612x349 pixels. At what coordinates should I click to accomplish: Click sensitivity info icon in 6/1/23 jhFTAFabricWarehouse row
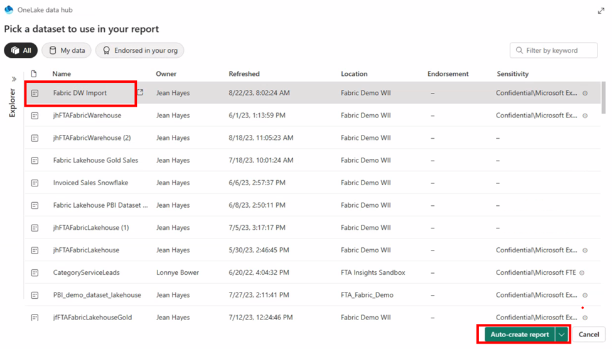(585, 115)
